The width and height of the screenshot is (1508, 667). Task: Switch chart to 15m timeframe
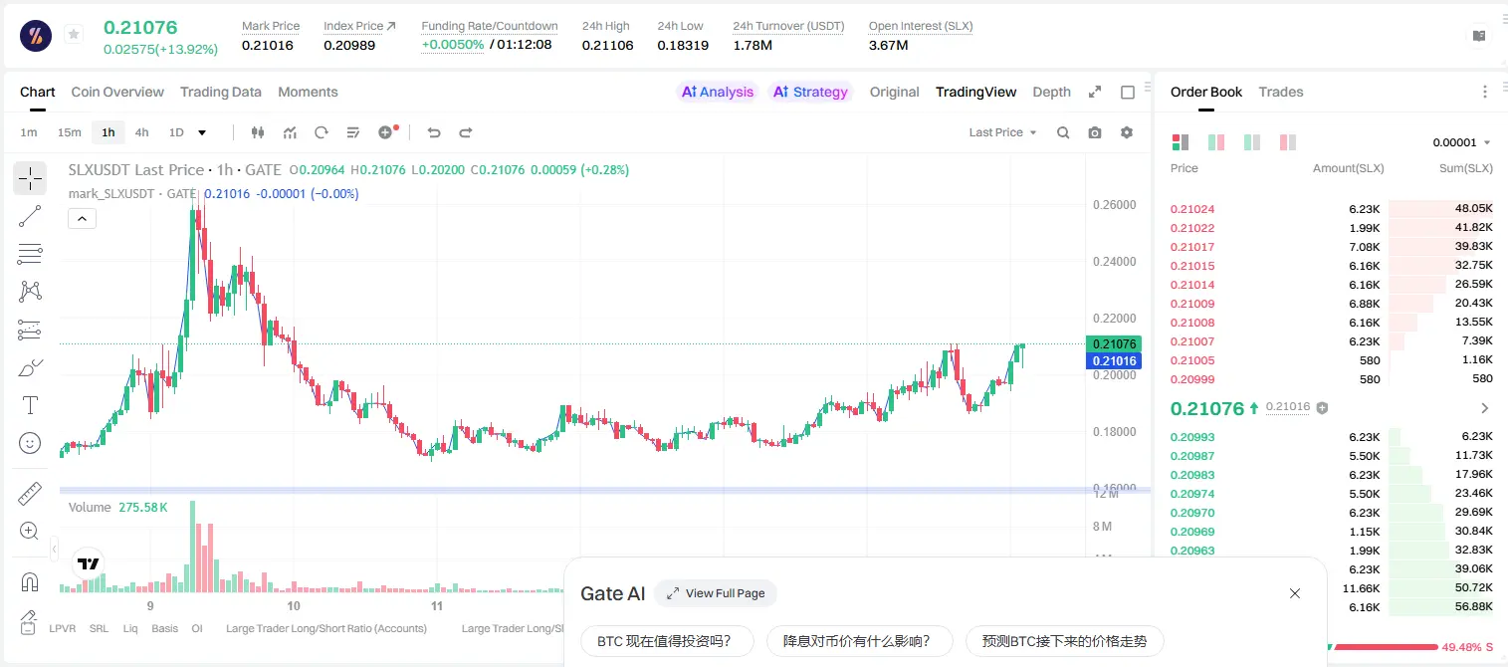69,132
